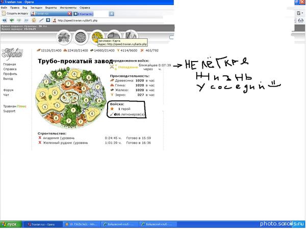
Task: Click Opera fast-forward double-arrow button
Action: coord(26,20)
